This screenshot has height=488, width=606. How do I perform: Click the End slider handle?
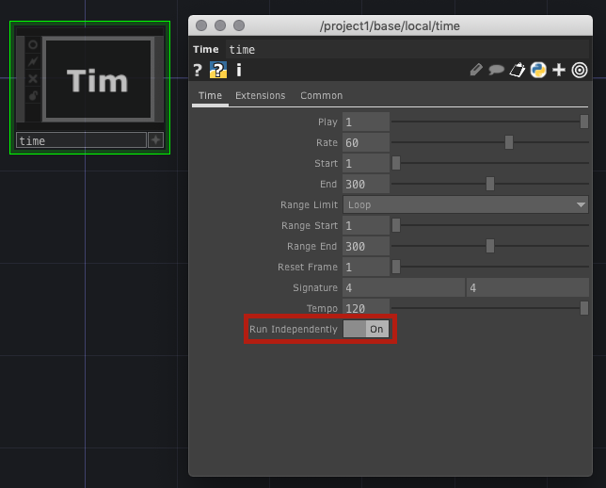(x=490, y=184)
